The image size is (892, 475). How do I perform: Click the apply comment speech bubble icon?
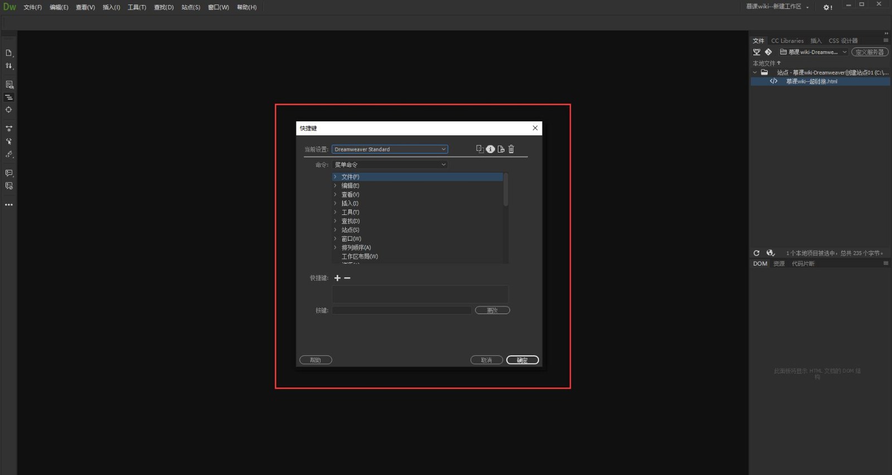[8, 173]
